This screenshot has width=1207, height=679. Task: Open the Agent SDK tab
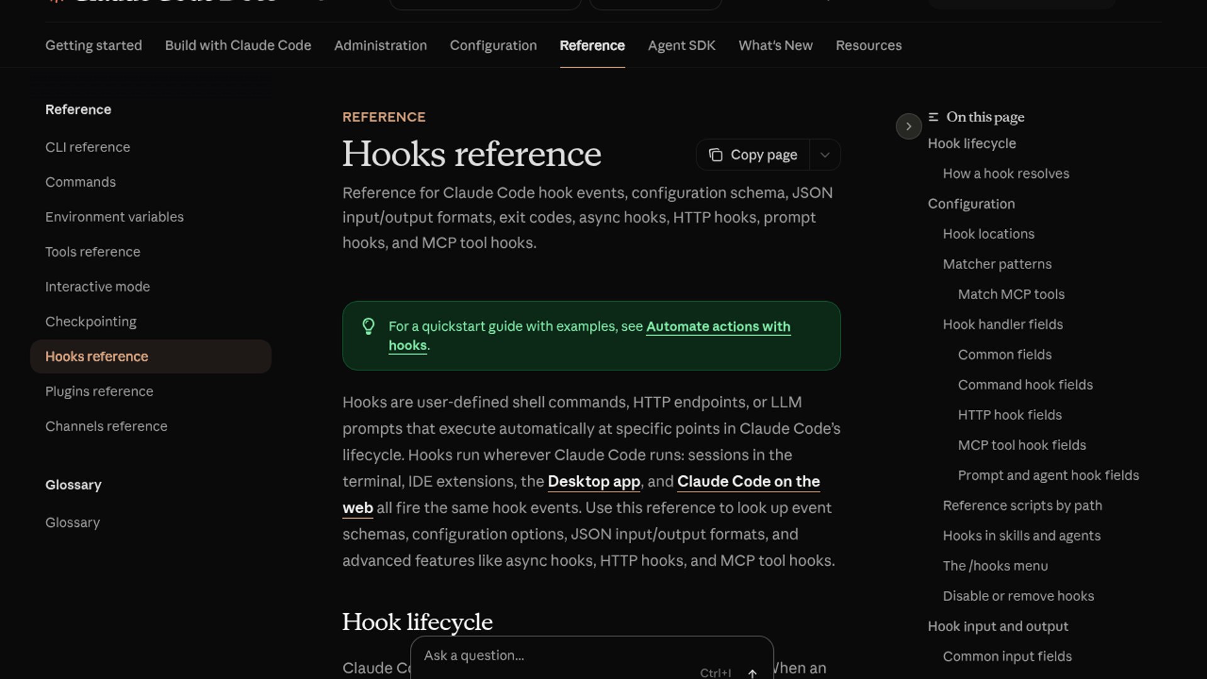[x=681, y=45]
